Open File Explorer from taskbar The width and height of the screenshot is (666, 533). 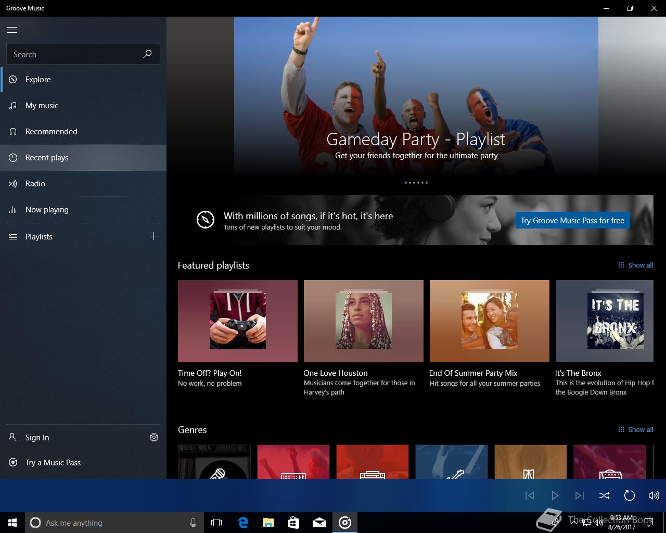[x=268, y=523]
